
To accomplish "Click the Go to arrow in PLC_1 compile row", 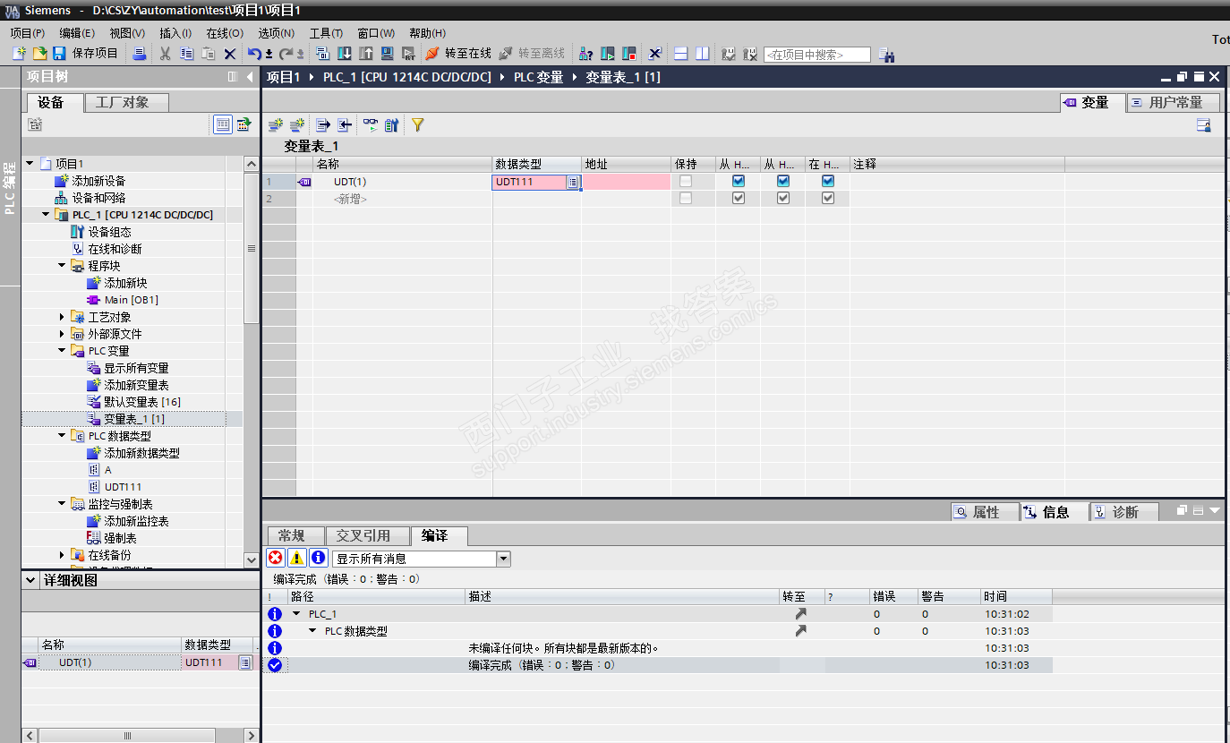I will [800, 614].
